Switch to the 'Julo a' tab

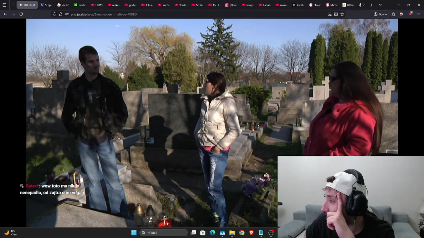point(147,5)
